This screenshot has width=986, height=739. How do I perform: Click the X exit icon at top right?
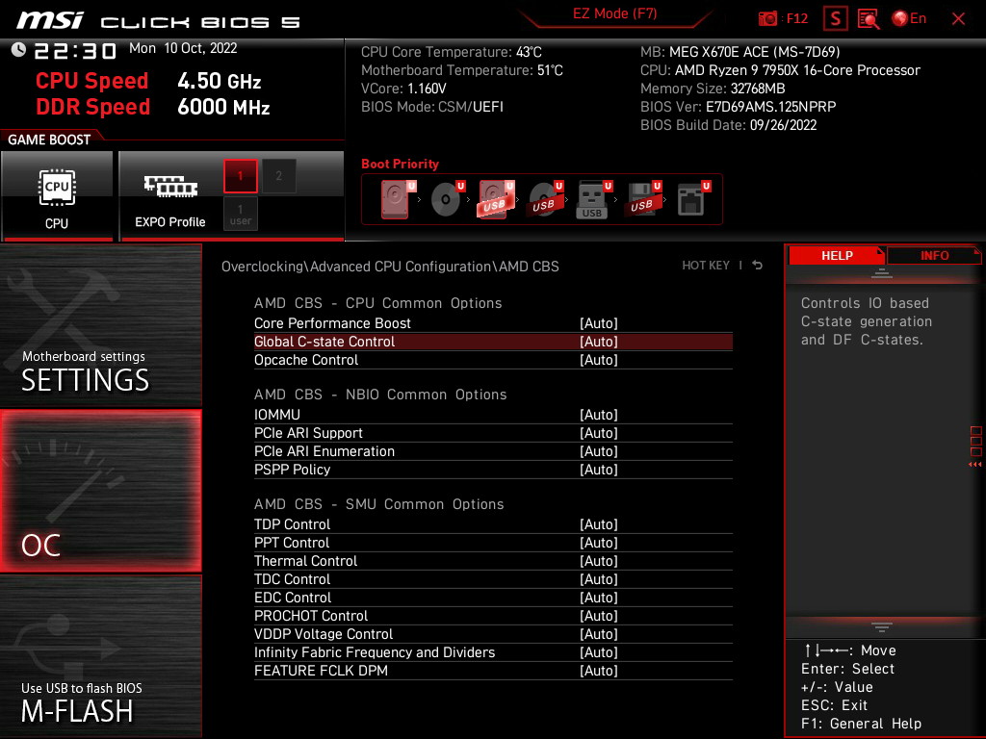(x=958, y=19)
